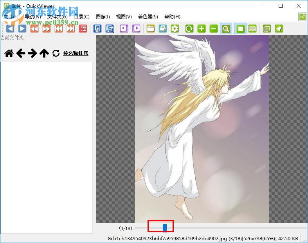Click the 42.50 KB file size in status bar
The image size is (308, 243).
pos(288,238)
